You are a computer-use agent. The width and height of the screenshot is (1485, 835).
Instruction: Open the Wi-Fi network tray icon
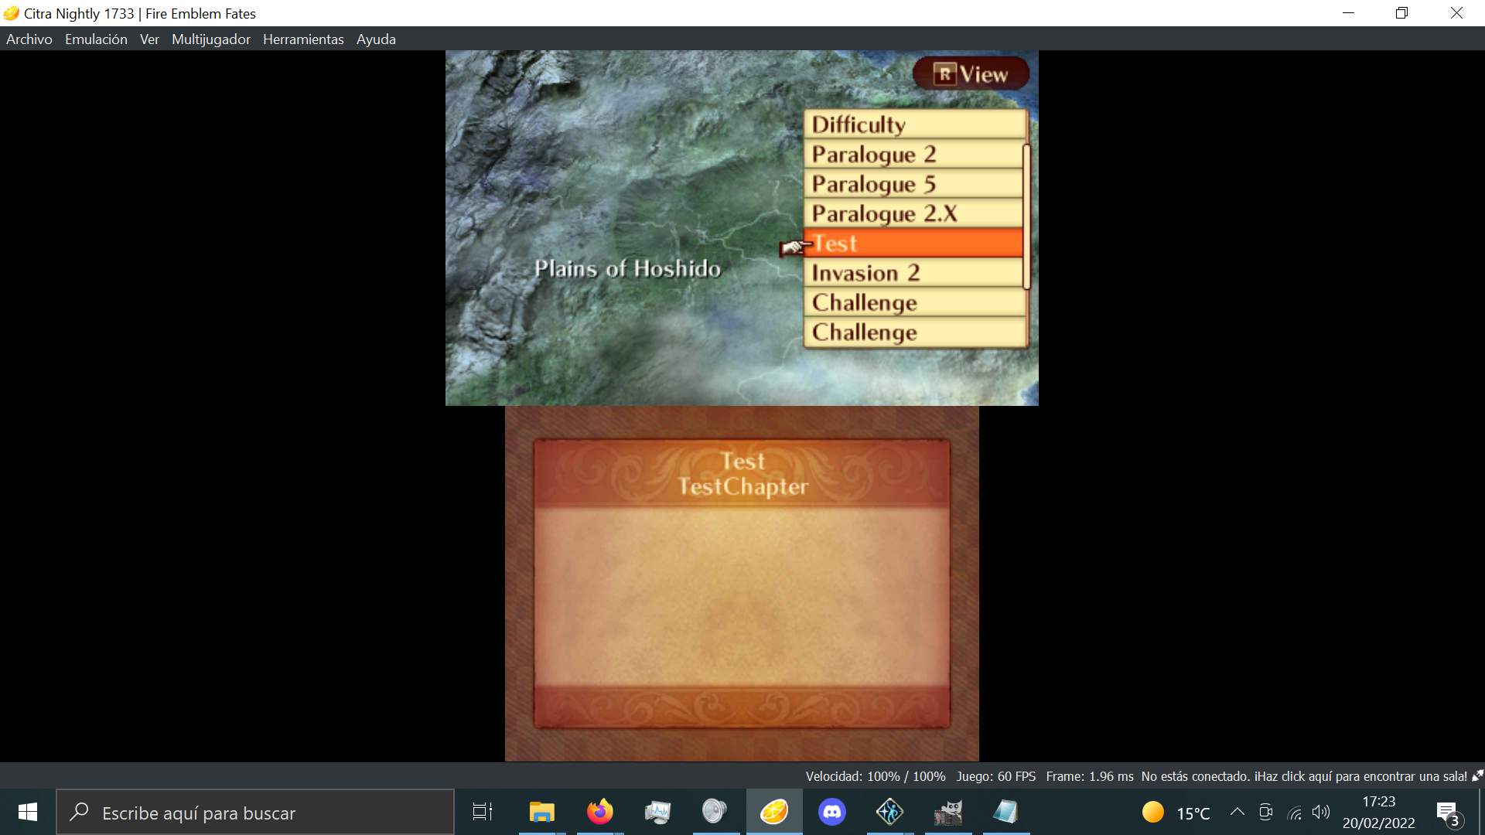coord(1294,812)
